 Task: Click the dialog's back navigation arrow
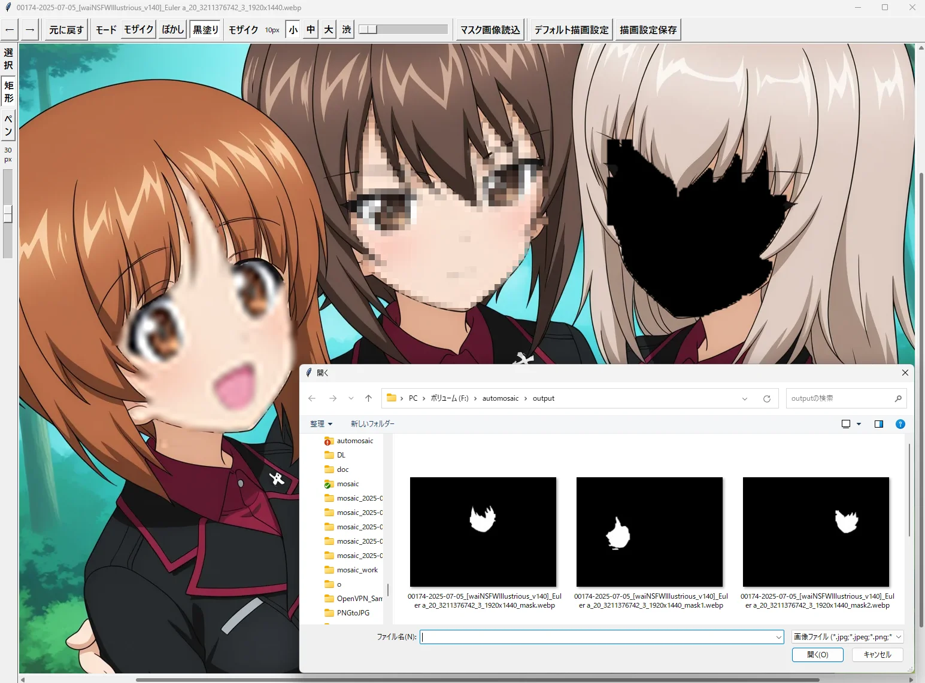[312, 398]
